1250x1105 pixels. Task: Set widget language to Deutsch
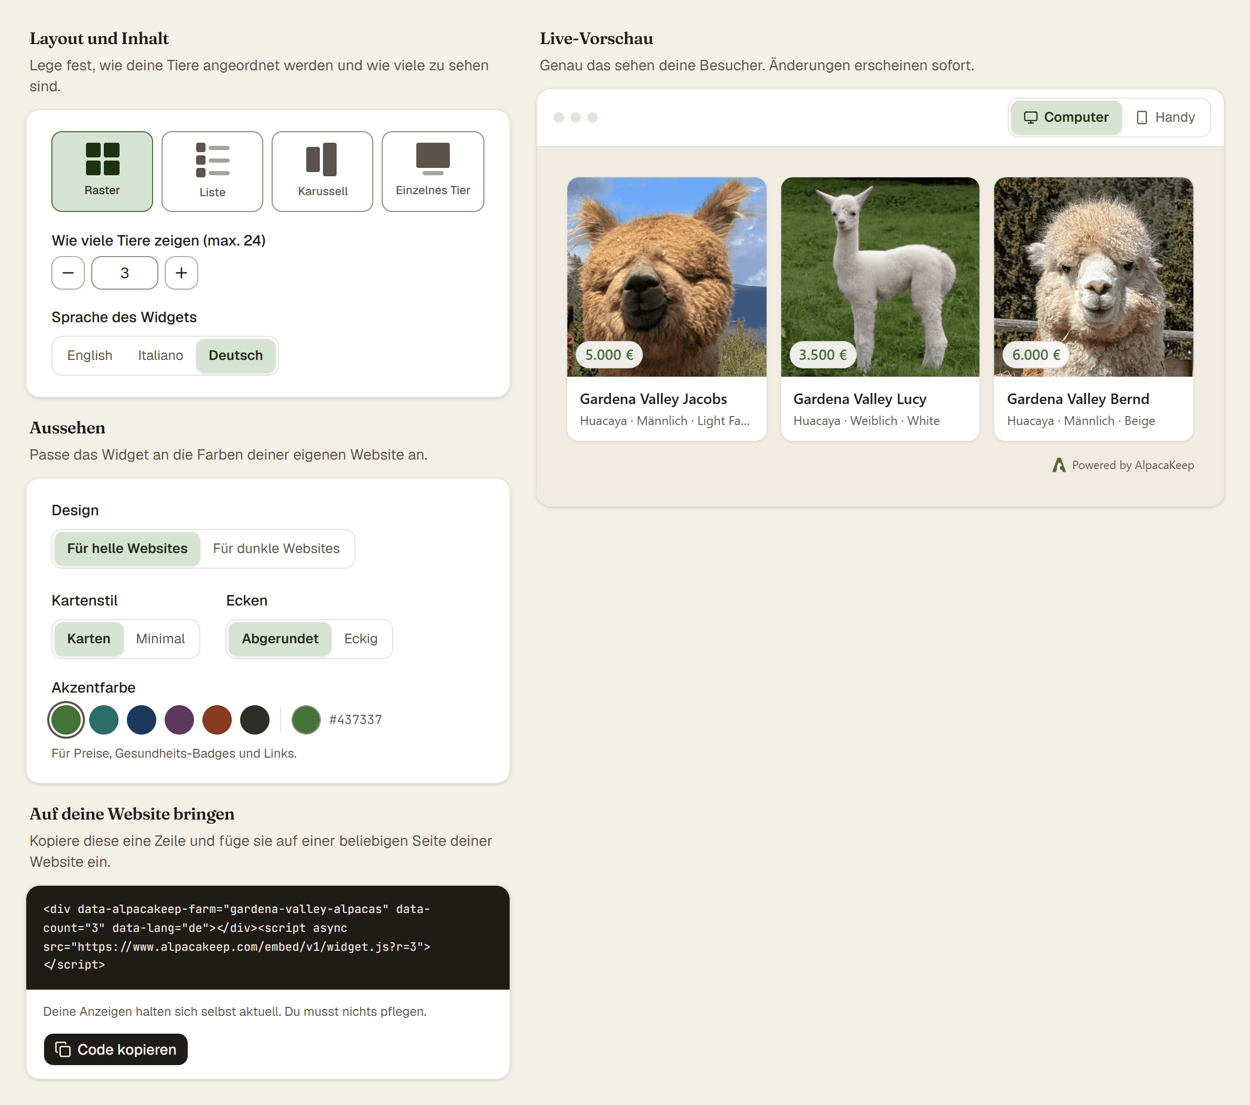click(x=235, y=356)
